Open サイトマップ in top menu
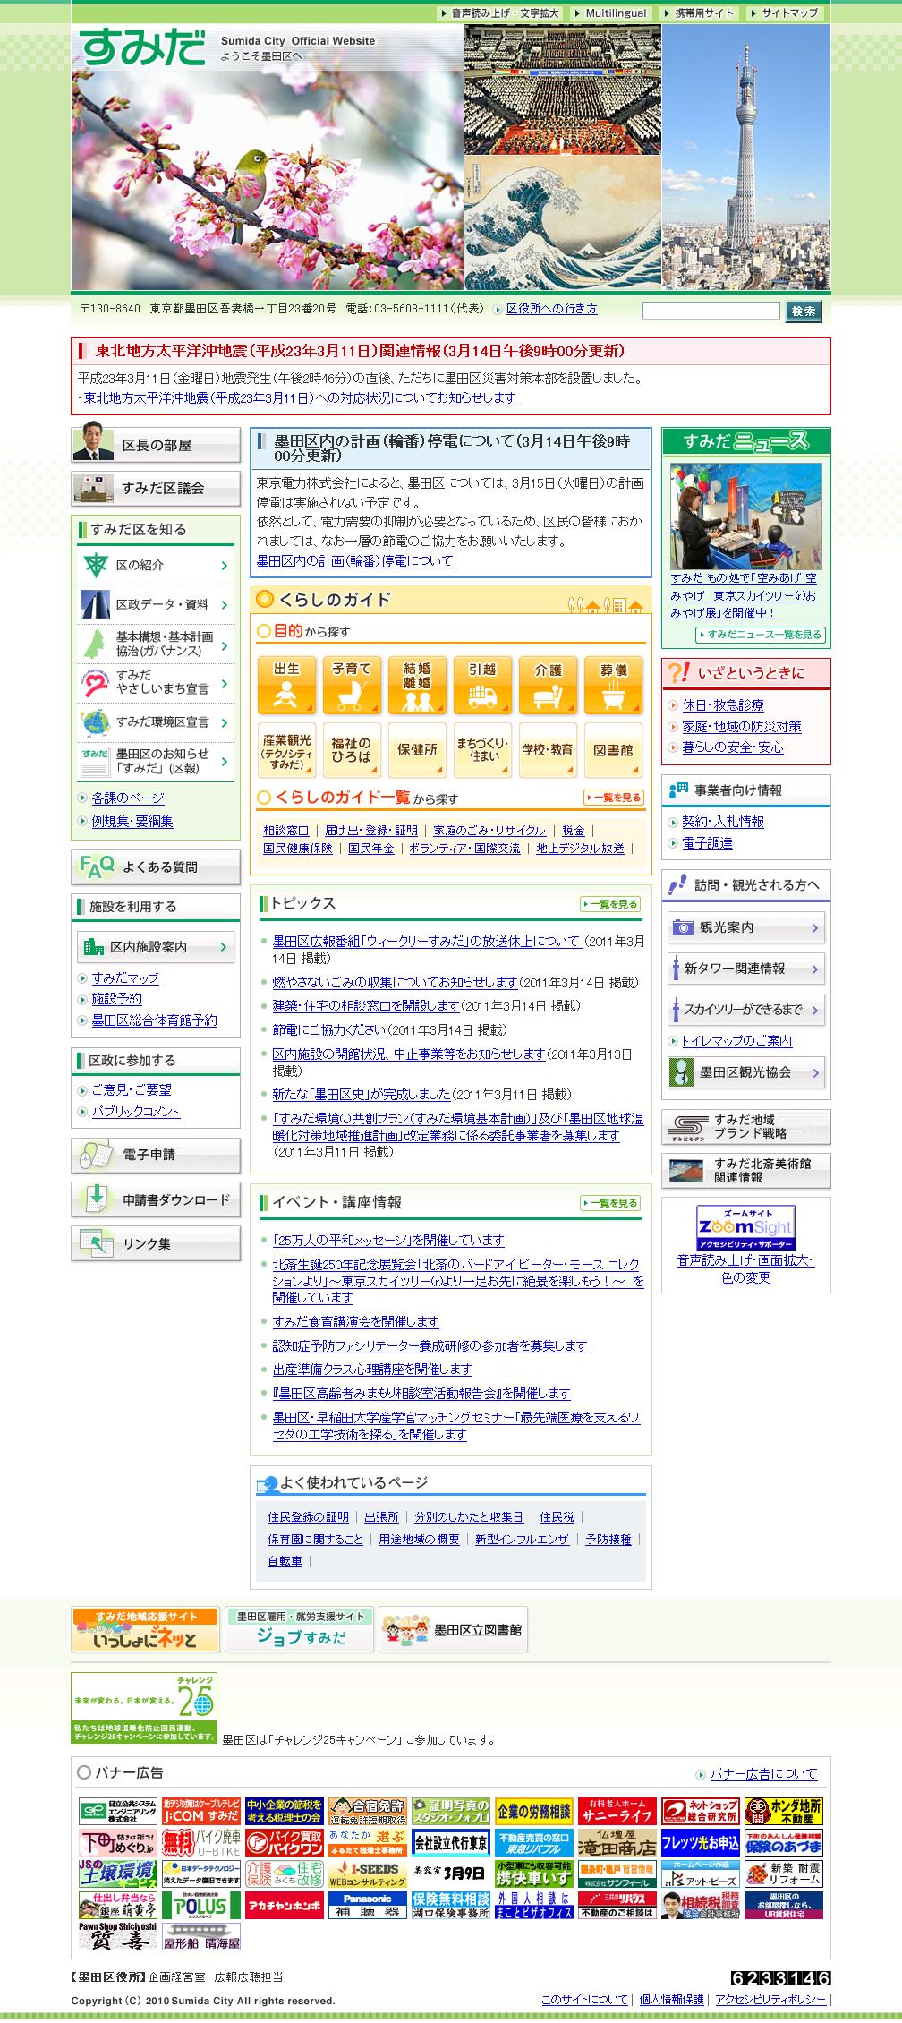 784,13
